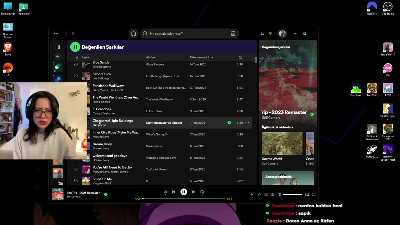Sort by duration clock icon
Screen dimensions: 400x225
pos(241,57)
